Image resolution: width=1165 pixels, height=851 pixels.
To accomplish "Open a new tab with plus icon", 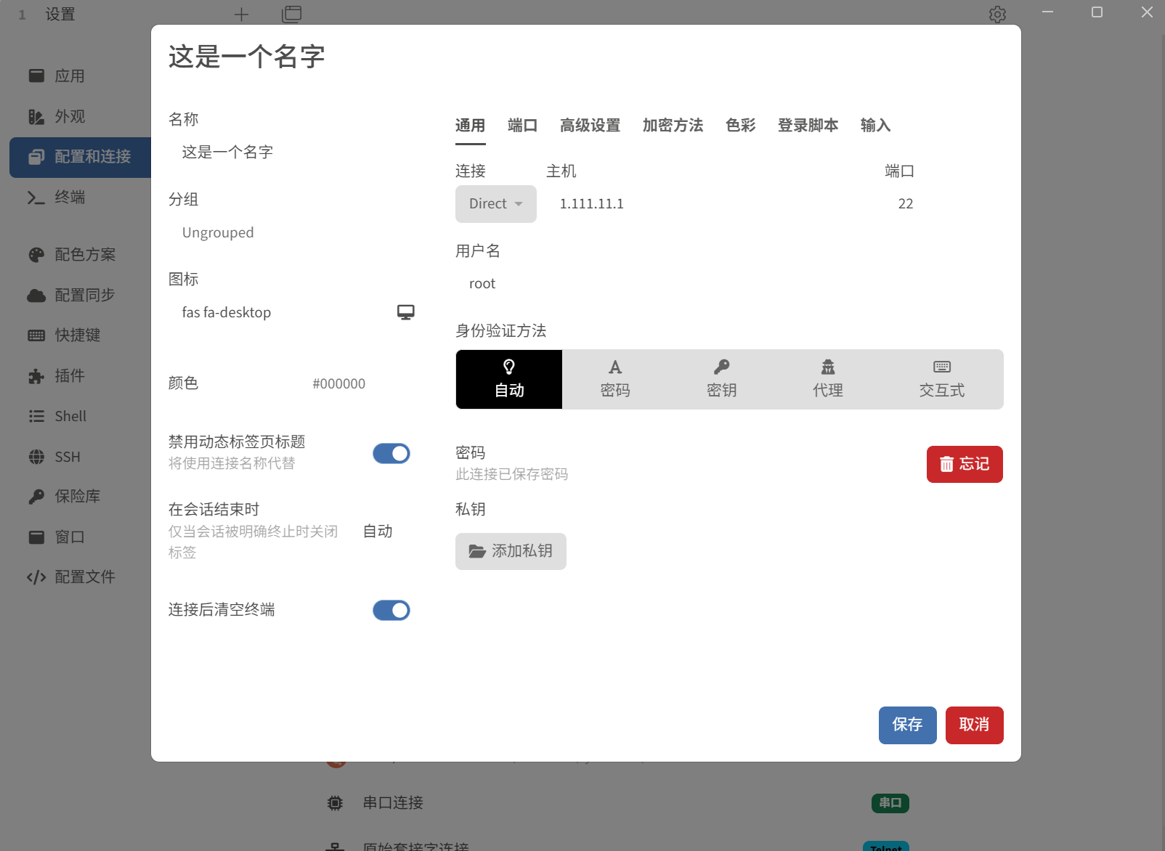I will click(x=241, y=14).
